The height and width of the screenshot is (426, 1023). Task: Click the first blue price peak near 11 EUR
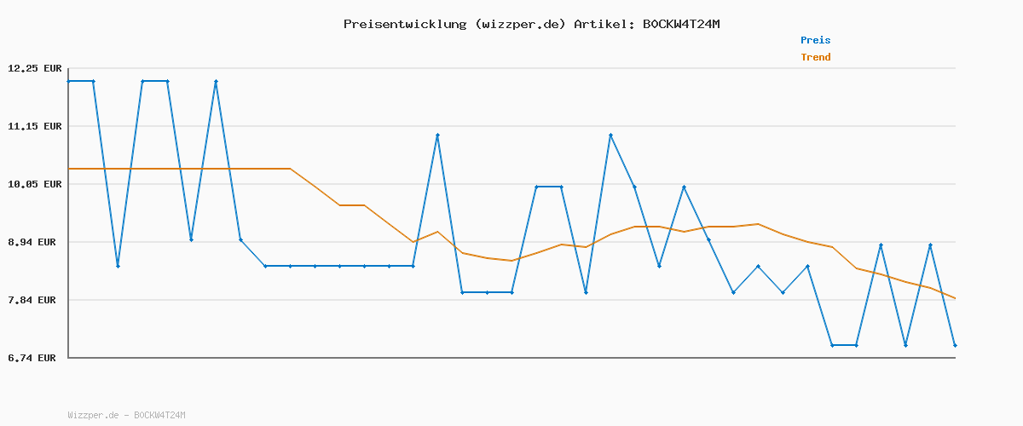click(437, 135)
